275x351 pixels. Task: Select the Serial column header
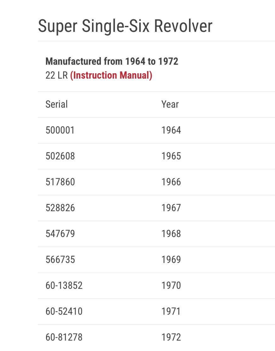56,104
